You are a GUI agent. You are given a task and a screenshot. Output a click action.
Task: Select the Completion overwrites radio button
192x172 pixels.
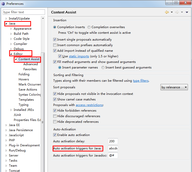coord(89,27)
